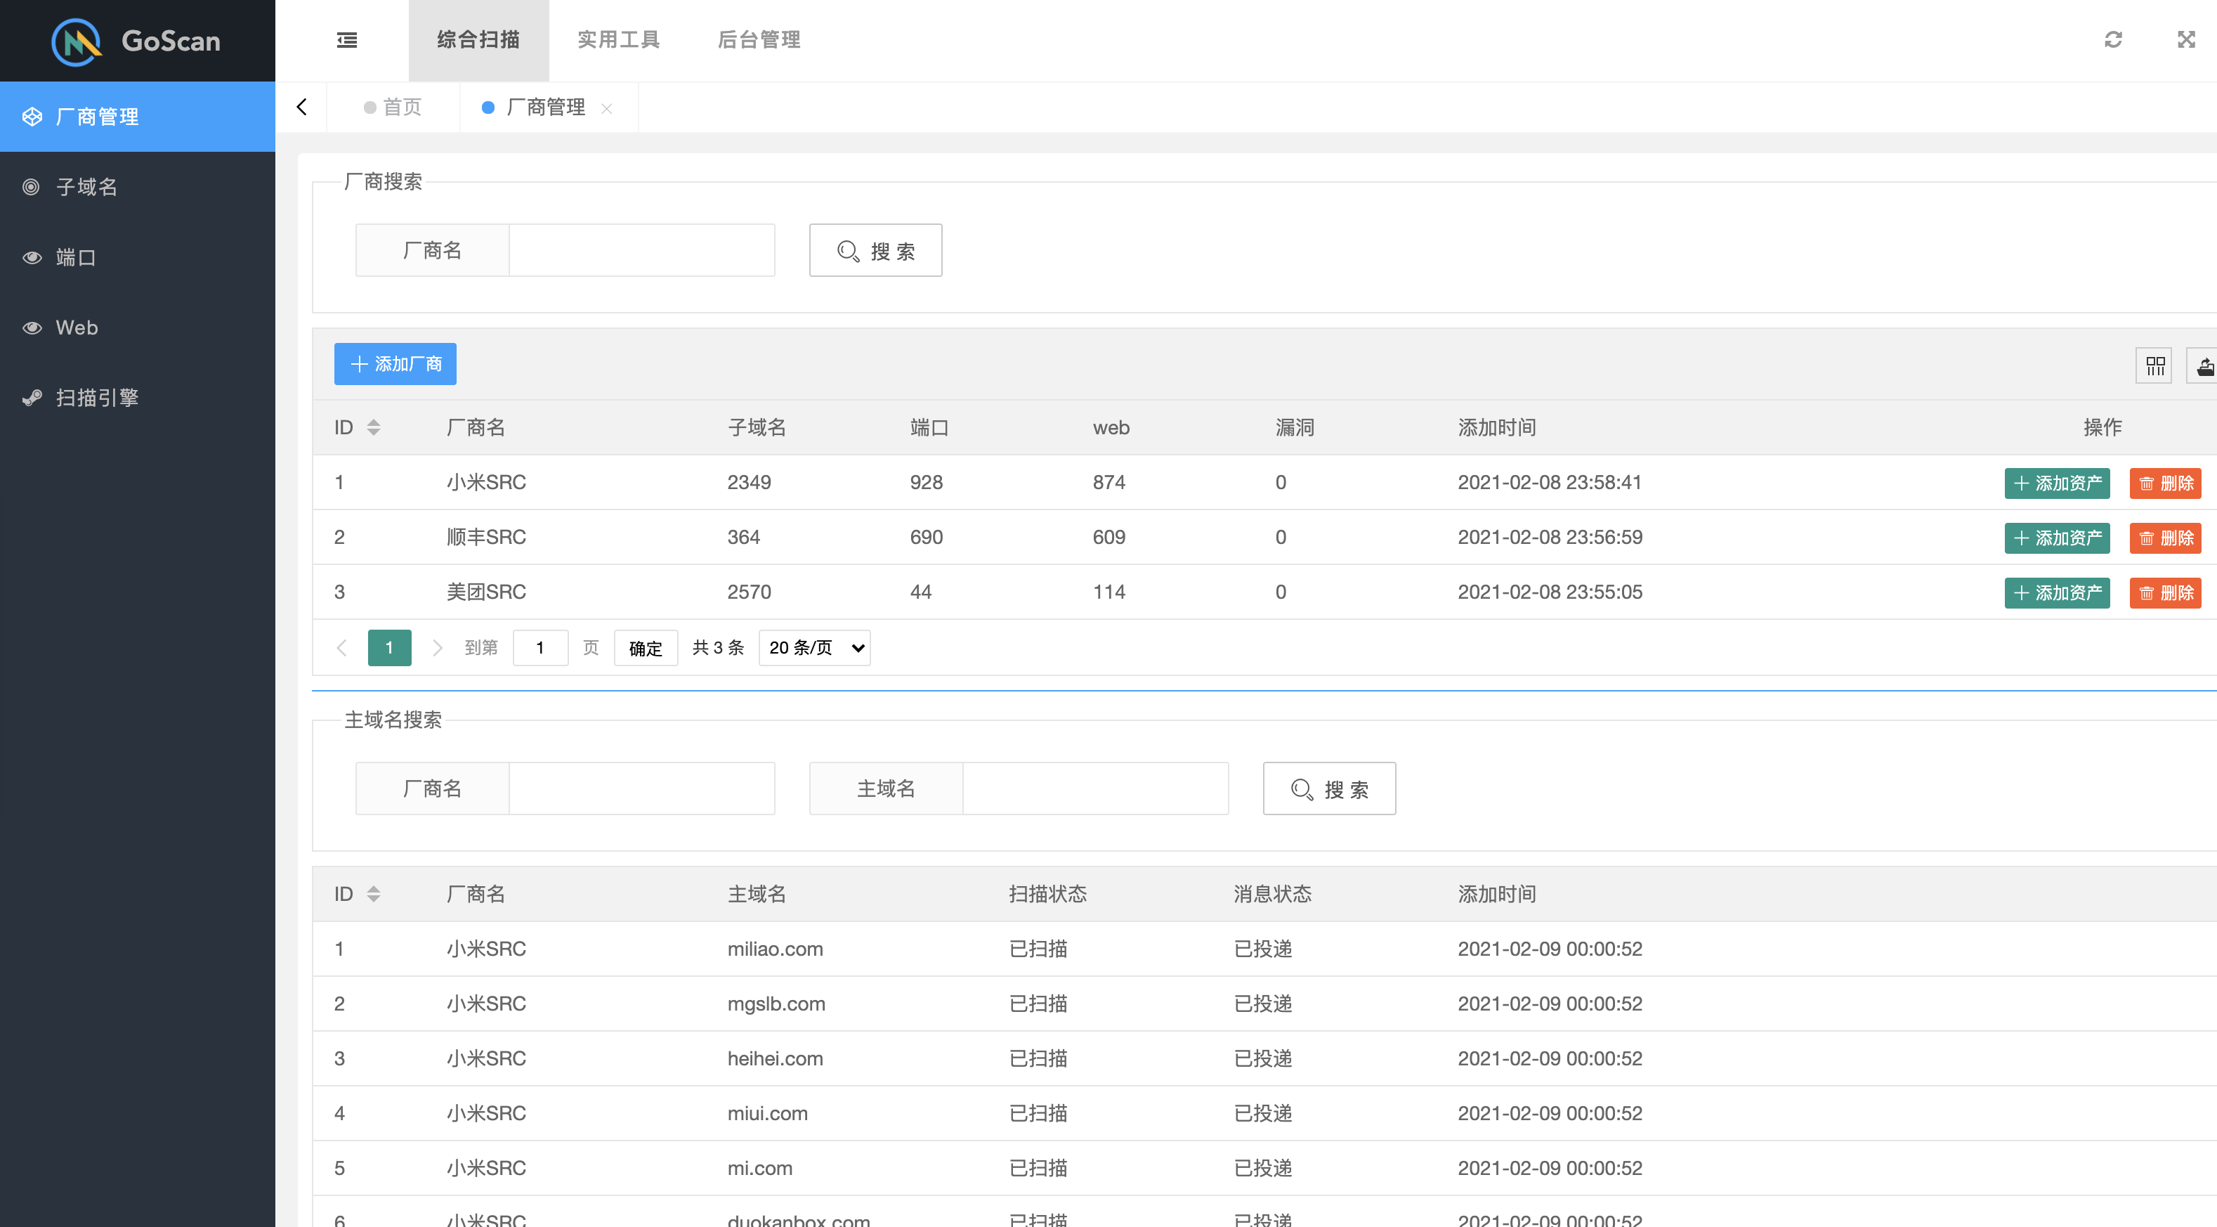Open the column filter grid icon
Image resolution: width=2217 pixels, height=1227 pixels.
point(2155,366)
